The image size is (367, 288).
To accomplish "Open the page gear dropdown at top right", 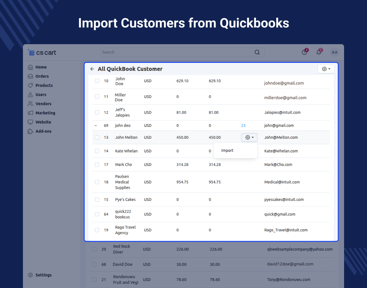I will coord(326,69).
